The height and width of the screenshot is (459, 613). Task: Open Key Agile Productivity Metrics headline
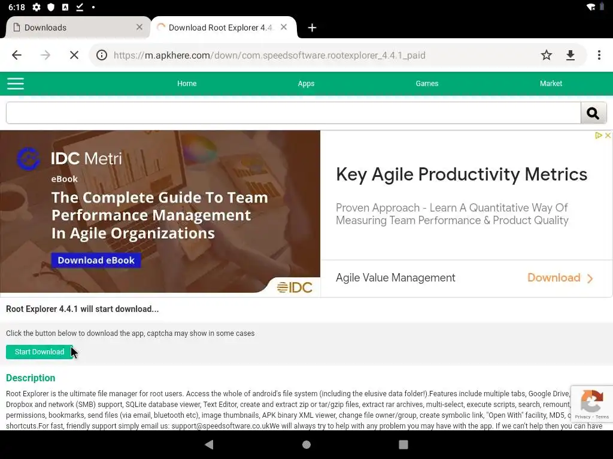[x=462, y=175]
